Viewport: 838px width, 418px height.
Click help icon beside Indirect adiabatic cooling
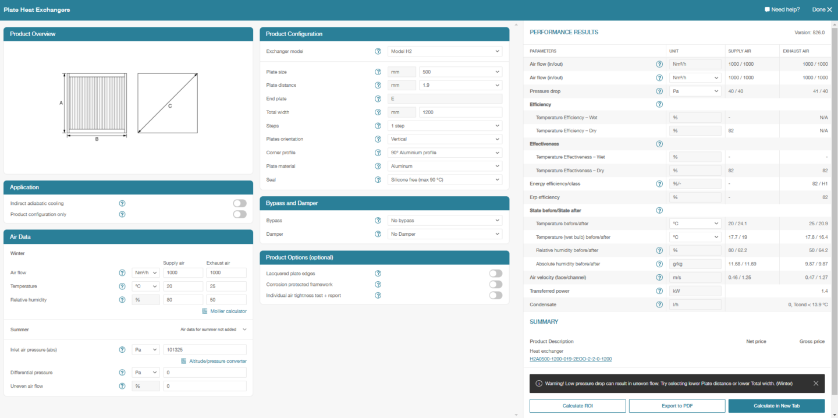click(x=122, y=203)
